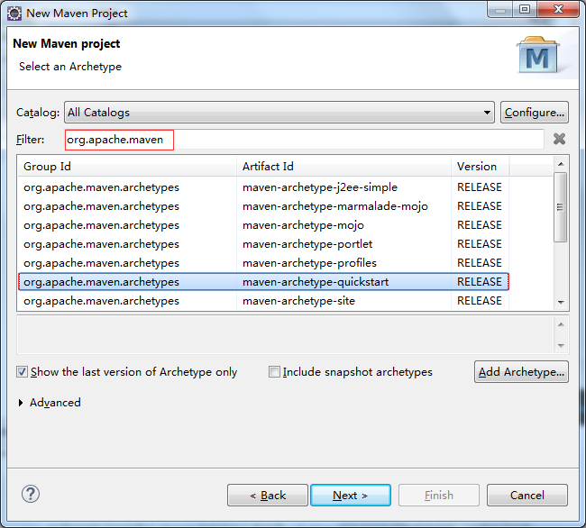Select the maven-archetype-j2ee-simple row
The image size is (586, 528).
pyautogui.click(x=263, y=187)
